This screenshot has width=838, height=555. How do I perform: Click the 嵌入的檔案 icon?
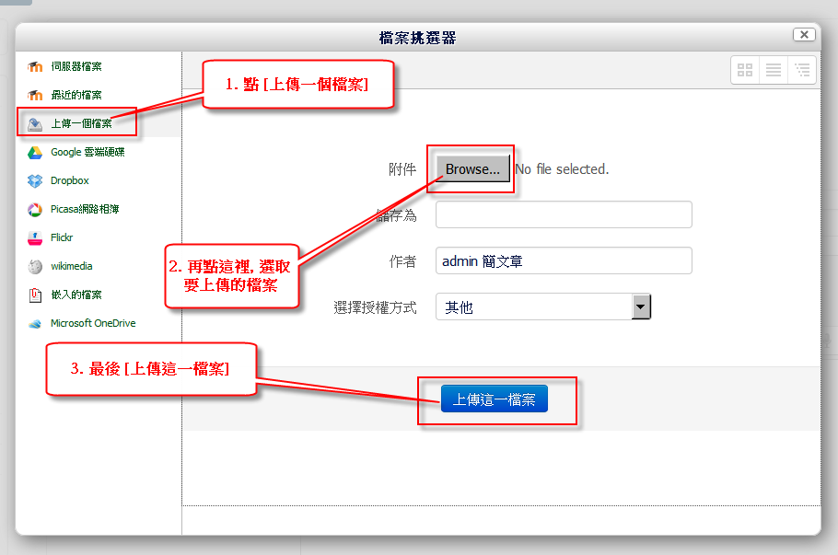tap(35, 295)
